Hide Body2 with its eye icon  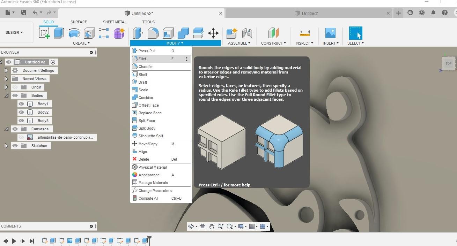coord(21,112)
